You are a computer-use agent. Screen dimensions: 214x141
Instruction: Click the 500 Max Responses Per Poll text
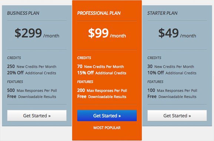pyautogui.click(x=32, y=90)
